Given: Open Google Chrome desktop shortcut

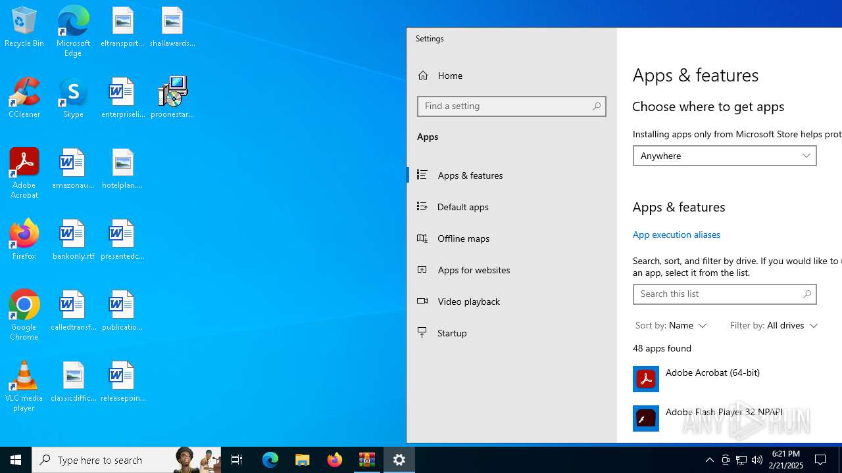Looking at the screenshot, I should coord(24,315).
